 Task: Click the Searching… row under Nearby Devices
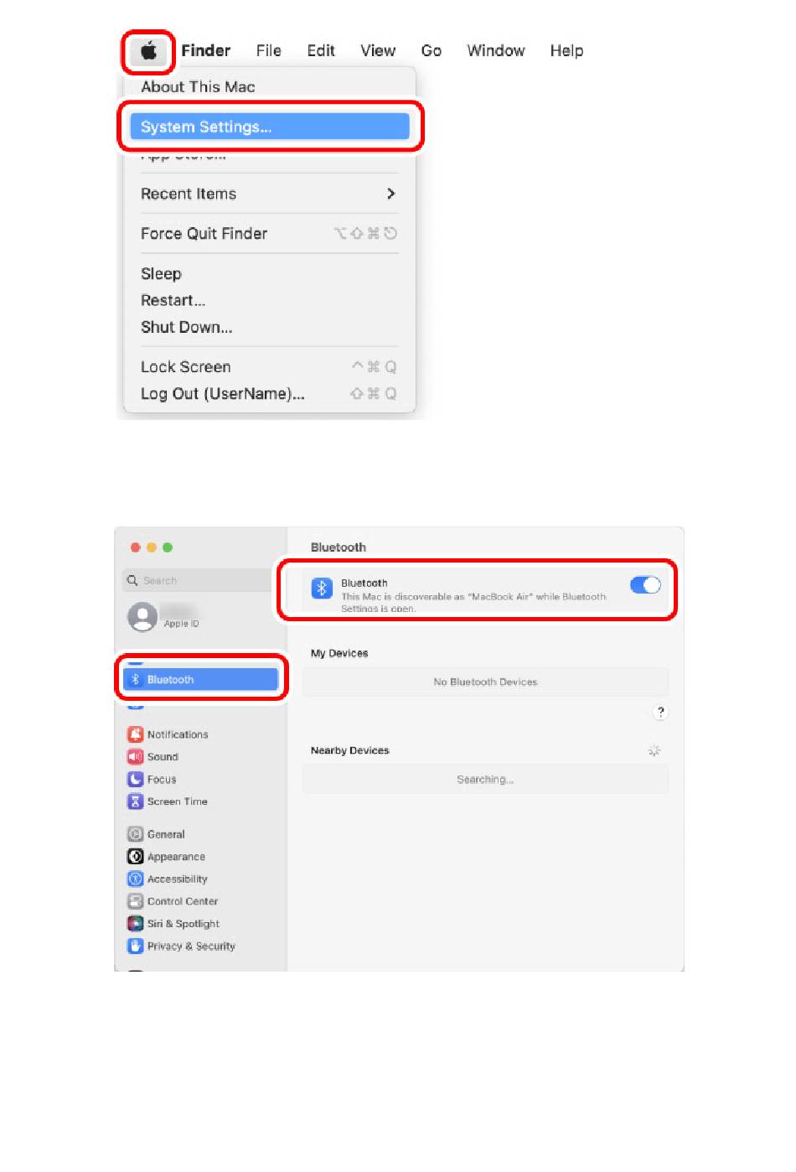click(x=485, y=780)
